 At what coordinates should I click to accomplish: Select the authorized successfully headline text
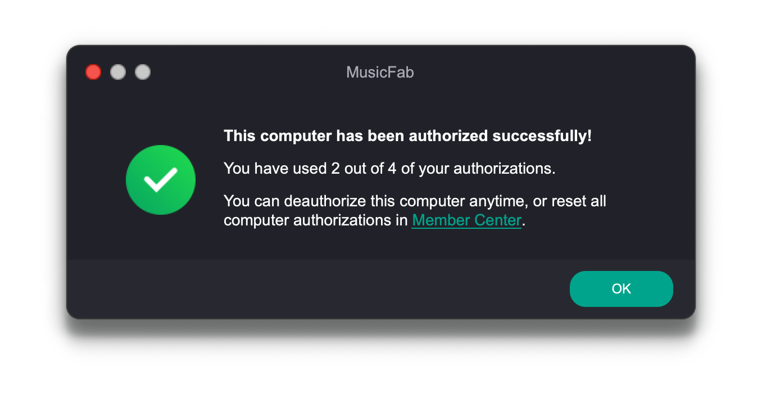coord(407,136)
